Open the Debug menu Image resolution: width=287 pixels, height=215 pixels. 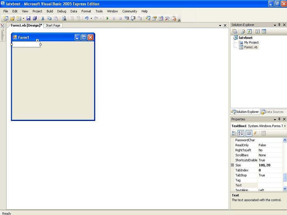[62, 11]
